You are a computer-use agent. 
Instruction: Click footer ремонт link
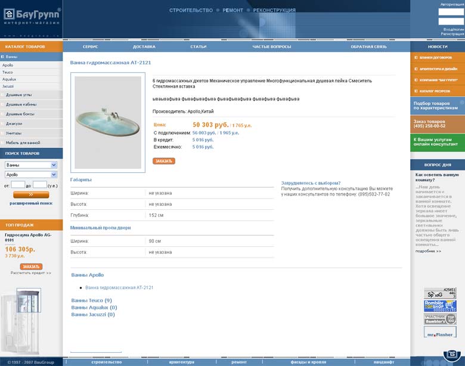tap(239, 362)
